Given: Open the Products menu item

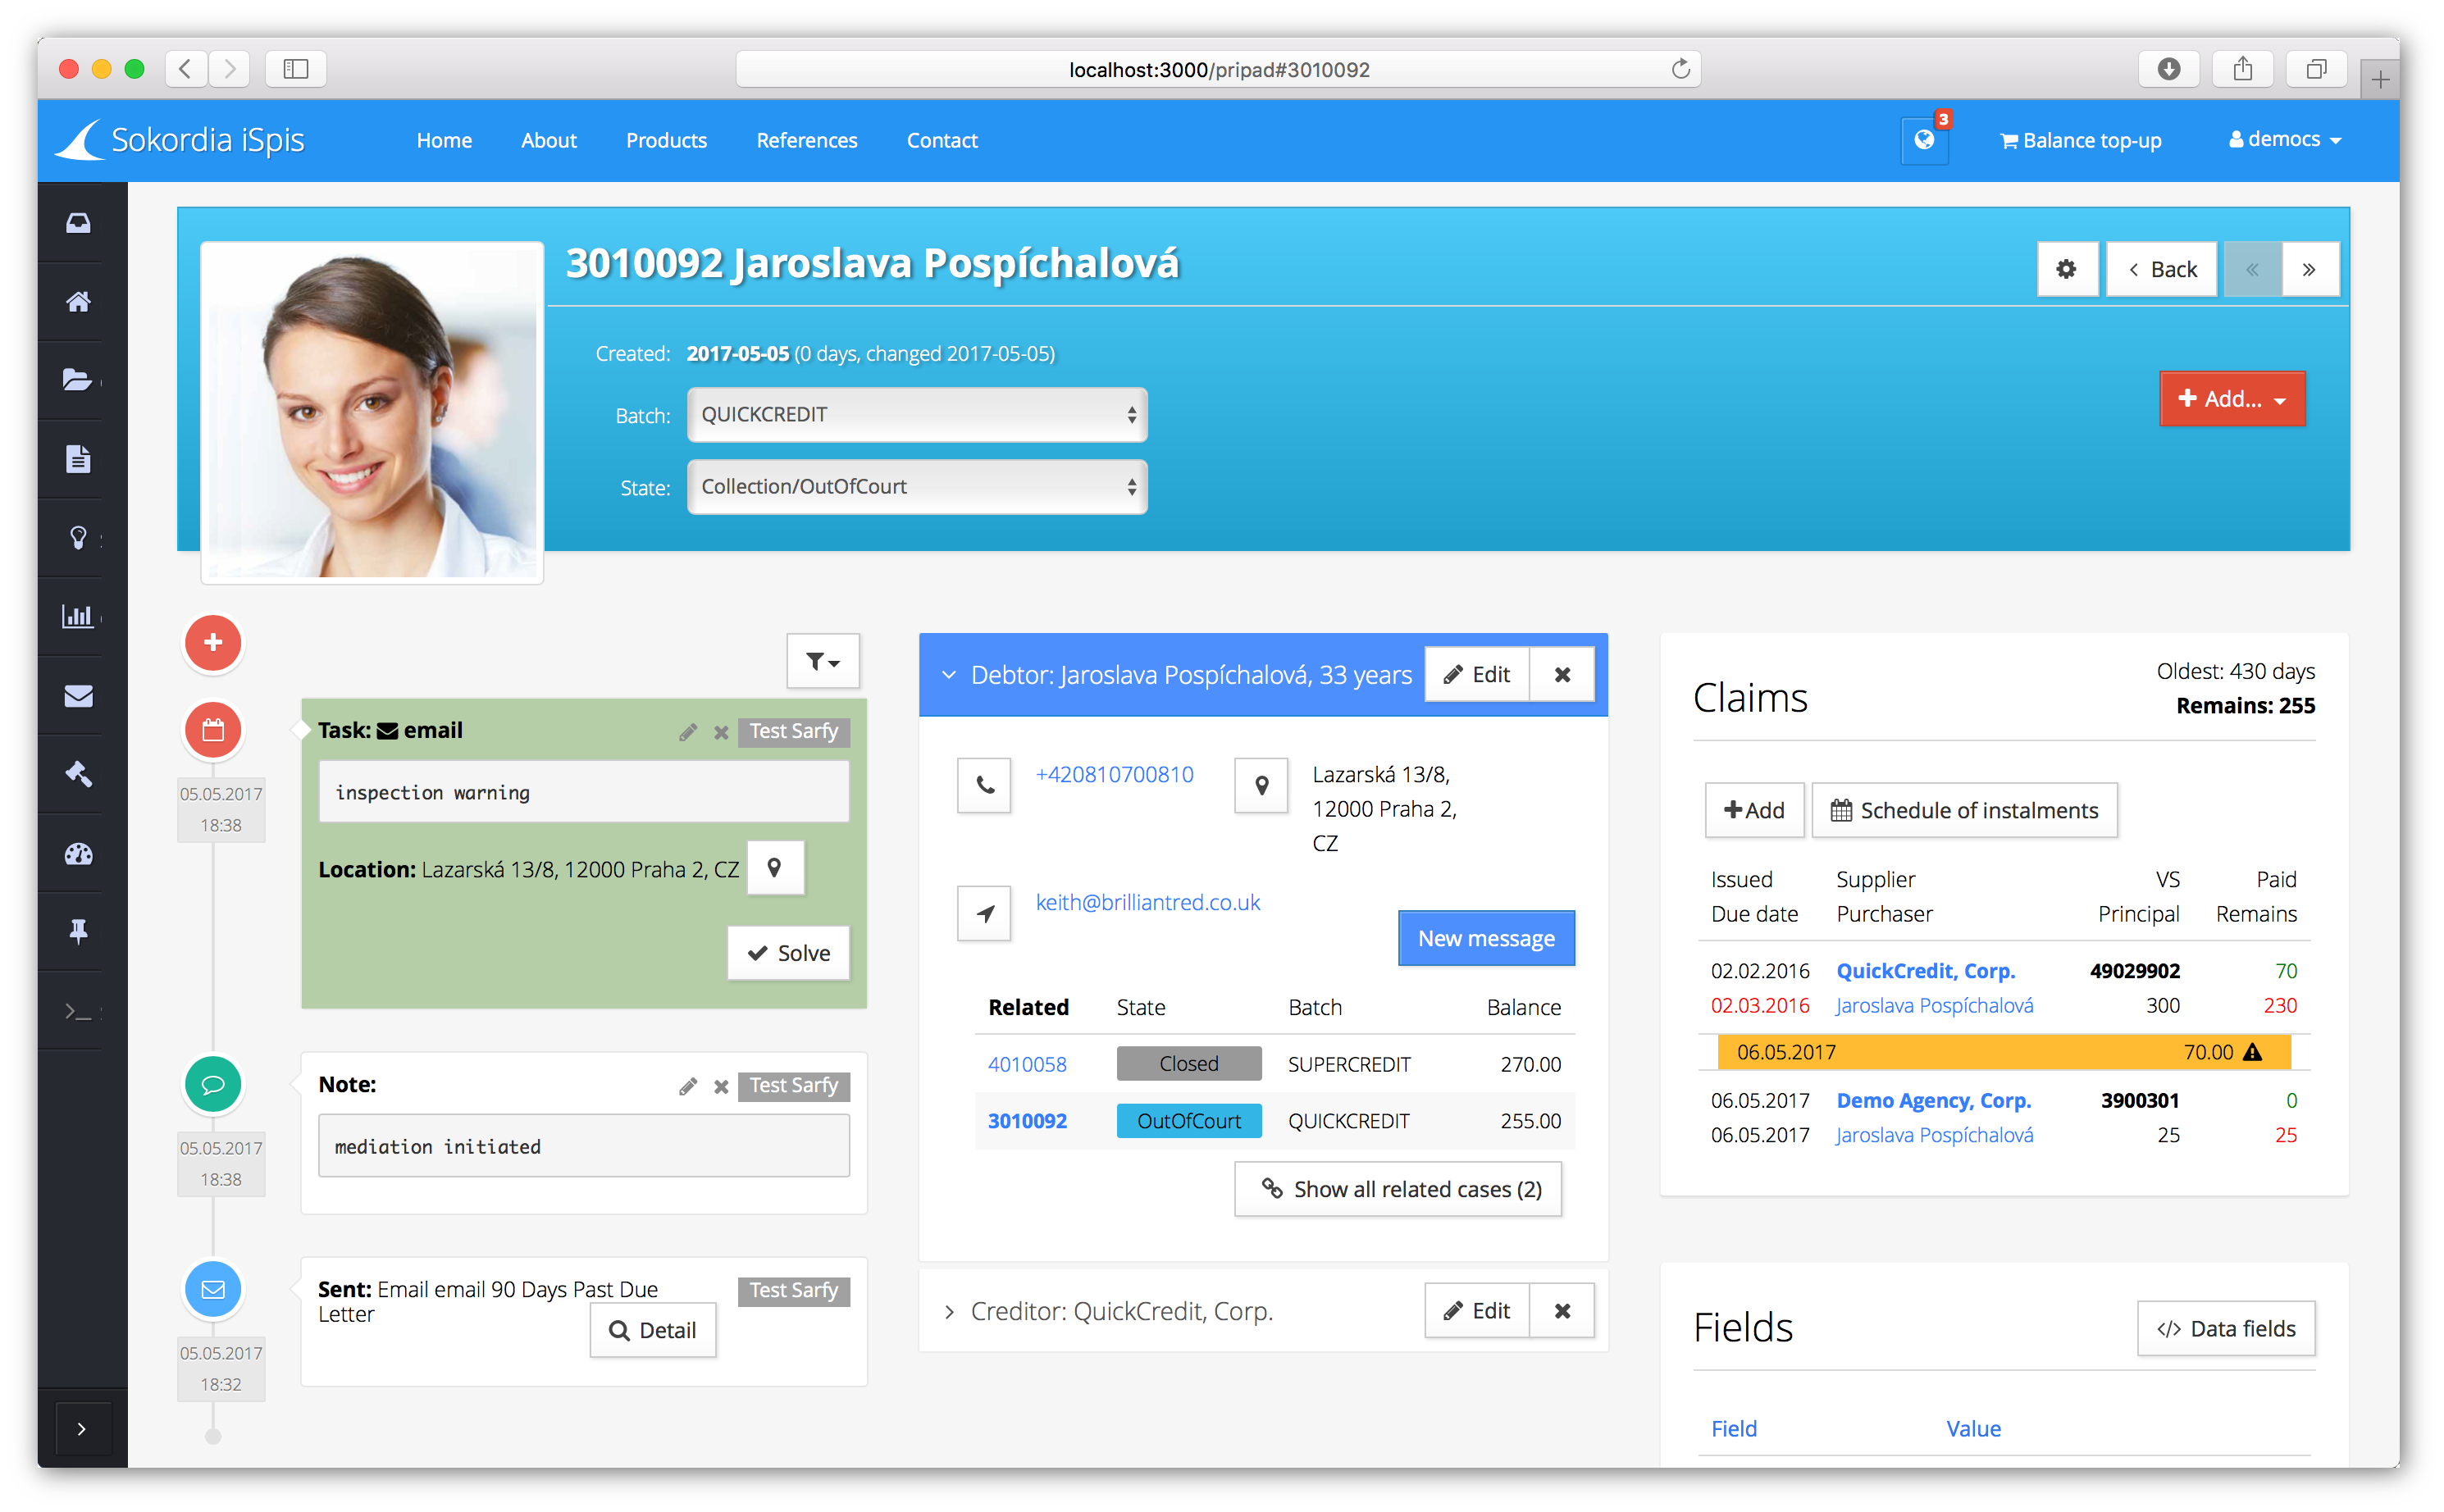Looking at the screenshot, I should 667,140.
